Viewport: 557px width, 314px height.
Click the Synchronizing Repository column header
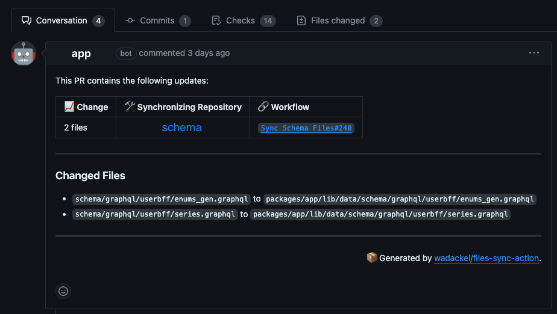pos(183,106)
